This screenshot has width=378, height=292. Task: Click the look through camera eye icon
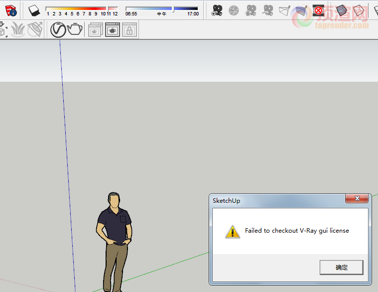(234, 10)
